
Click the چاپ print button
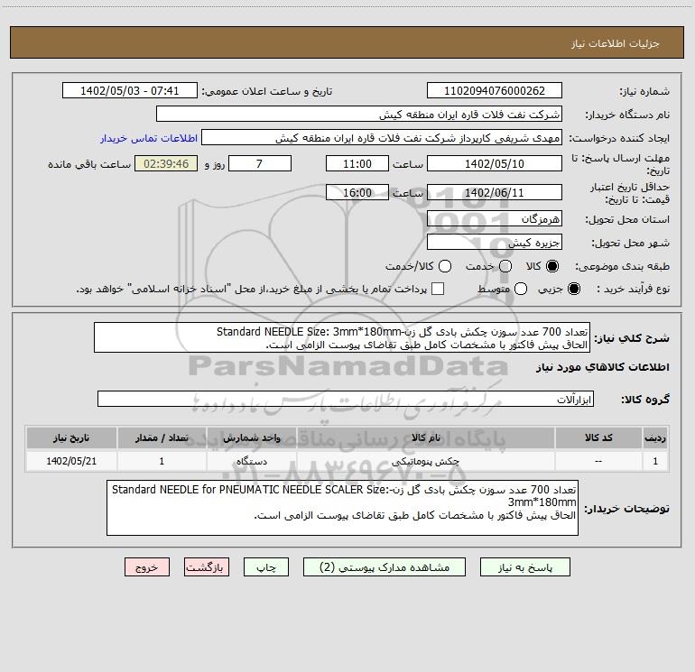click(266, 567)
